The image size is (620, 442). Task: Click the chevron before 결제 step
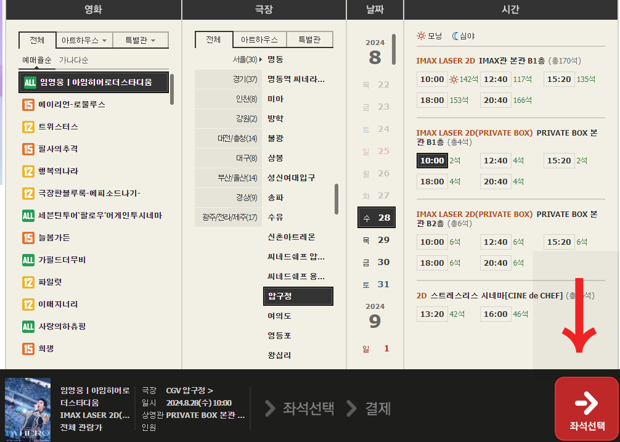point(351,408)
